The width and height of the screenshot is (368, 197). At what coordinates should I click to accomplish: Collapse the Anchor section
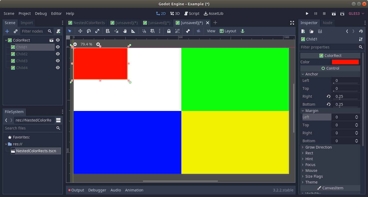point(330,74)
